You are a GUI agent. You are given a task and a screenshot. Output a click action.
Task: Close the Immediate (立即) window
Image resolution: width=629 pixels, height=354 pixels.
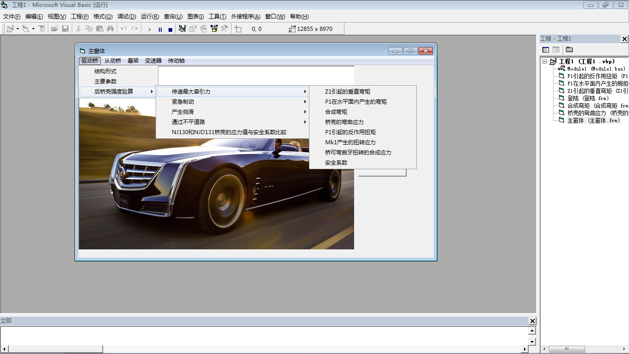532,321
